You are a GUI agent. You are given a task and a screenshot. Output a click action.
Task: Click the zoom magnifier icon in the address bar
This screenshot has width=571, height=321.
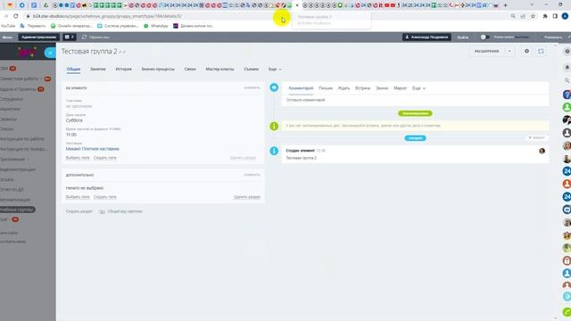pyautogui.click(x=513, y=16)
